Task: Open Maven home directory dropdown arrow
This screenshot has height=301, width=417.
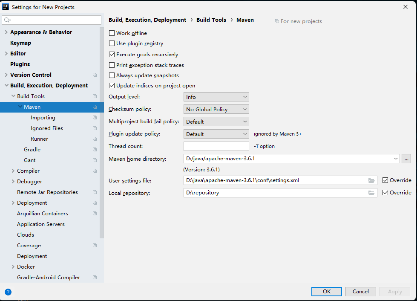Action: [396, 159]
